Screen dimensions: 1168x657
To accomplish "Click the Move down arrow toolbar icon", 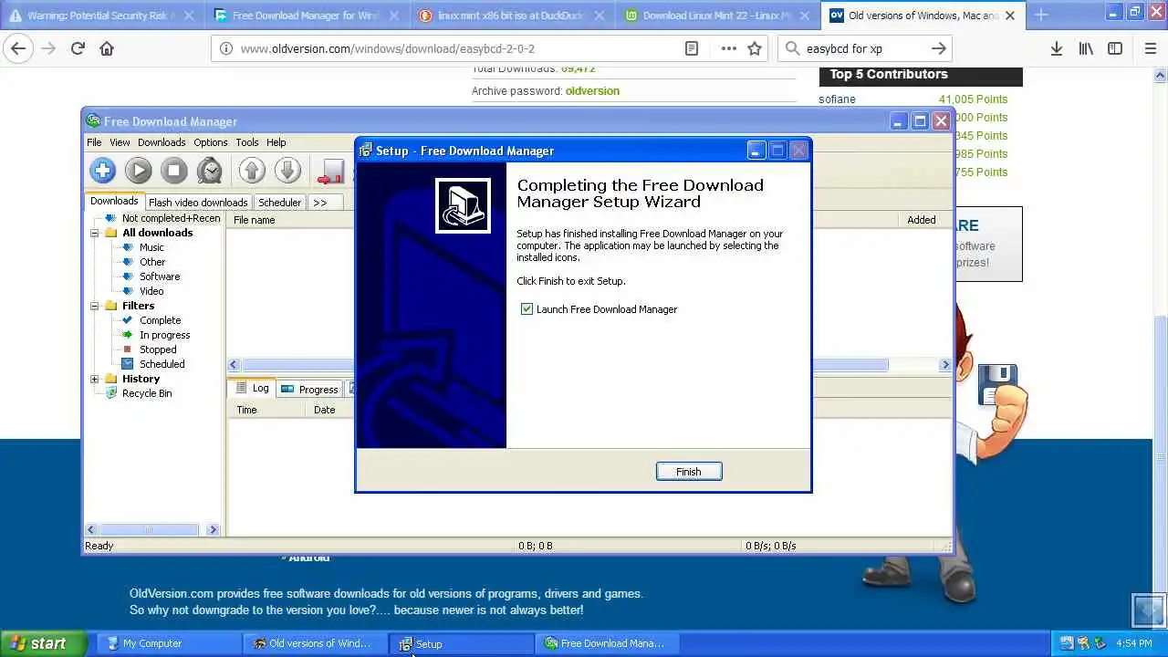I will (287, 170).
